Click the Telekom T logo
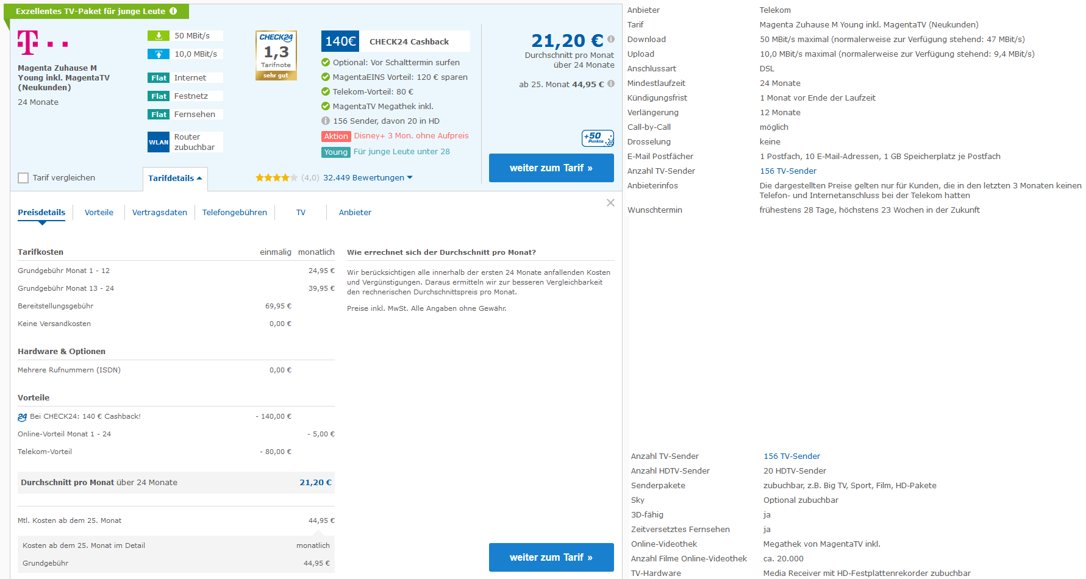Image resolution: width=1086 pixels, height=579 pixels. pos(43,43)
